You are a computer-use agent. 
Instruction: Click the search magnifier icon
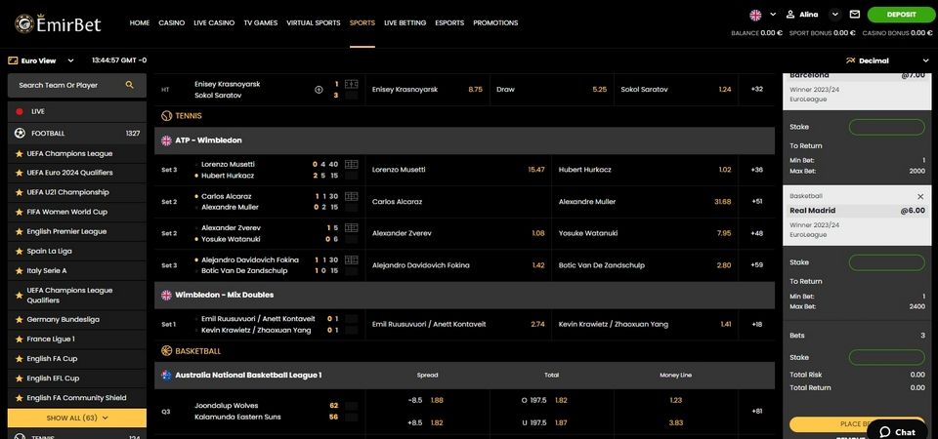(x=129, y=85)
